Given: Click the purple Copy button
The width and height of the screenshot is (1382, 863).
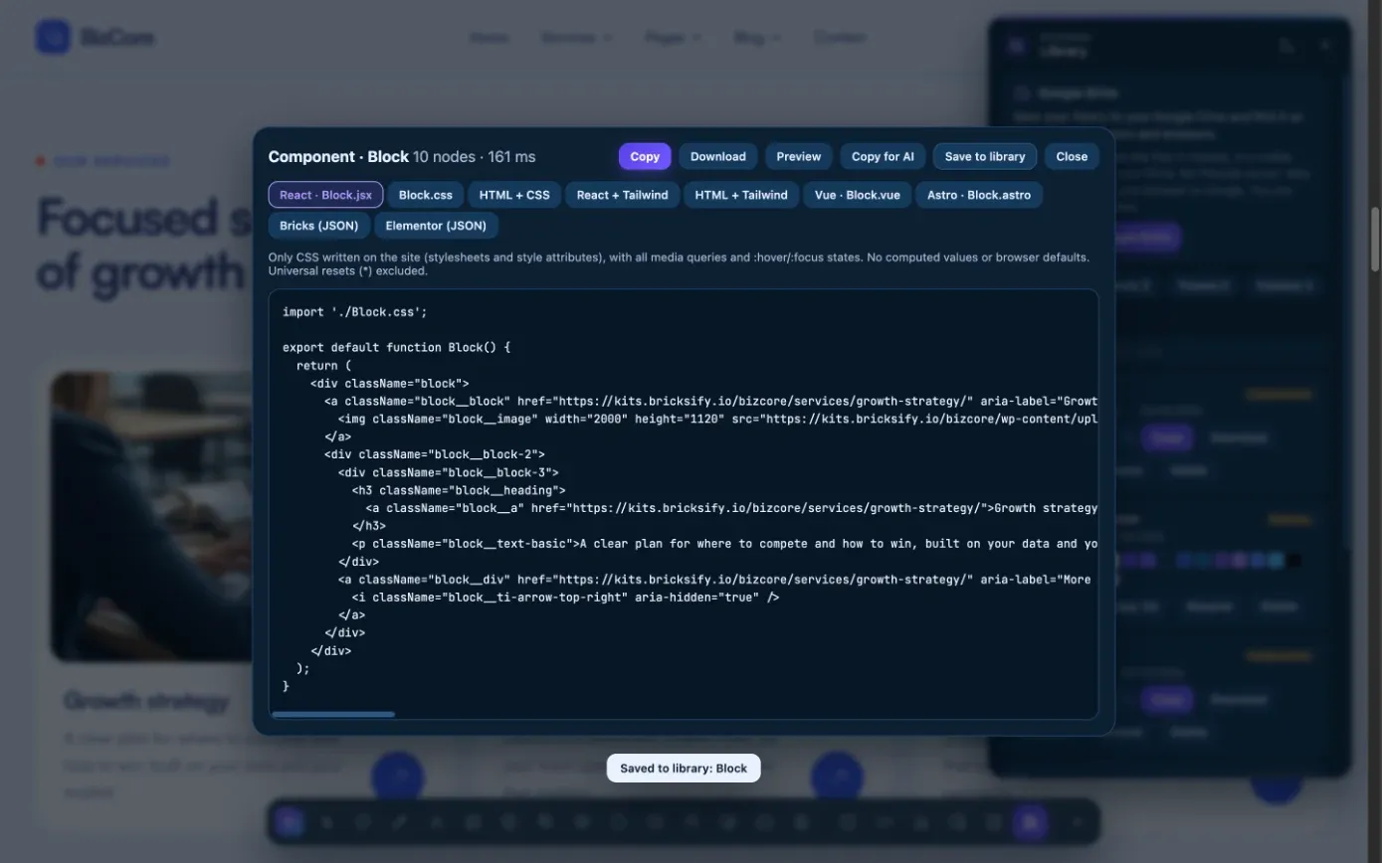Looking at the screenshot, I should (x=645, y=156).
